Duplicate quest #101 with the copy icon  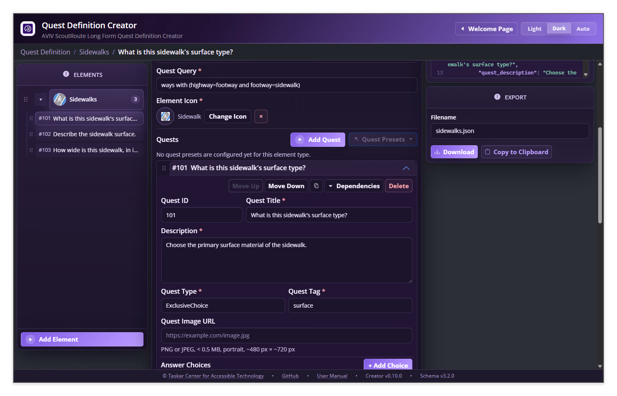(x=316, y=186)
